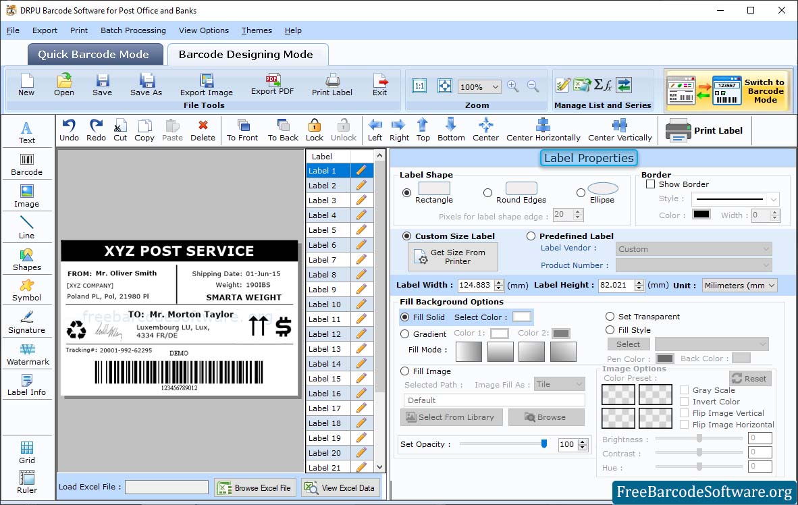
Task: Align object Center Vertically
Action: tap(619, 130)
